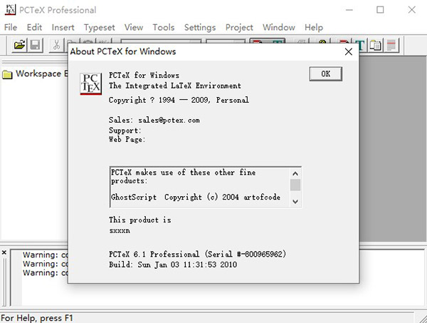Open the Window menu
The width and height of the screenshot is (427, 323).
(x=279, y=27)
